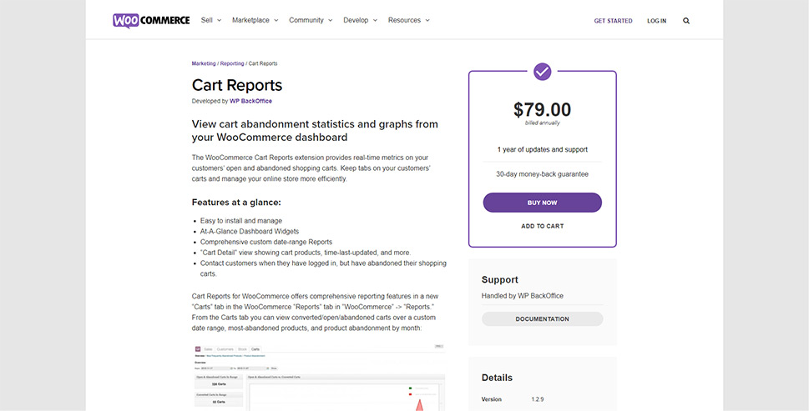Viewport: 809px width, 411px height.
Task: Click the 'Features at a glance:' heading
Action: click(x=236, y=203)
